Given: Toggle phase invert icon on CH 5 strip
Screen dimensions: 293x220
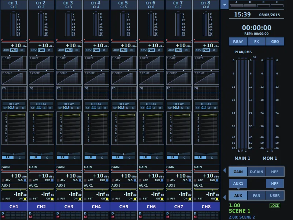Looking at the screenshot, I should point(131,50).
